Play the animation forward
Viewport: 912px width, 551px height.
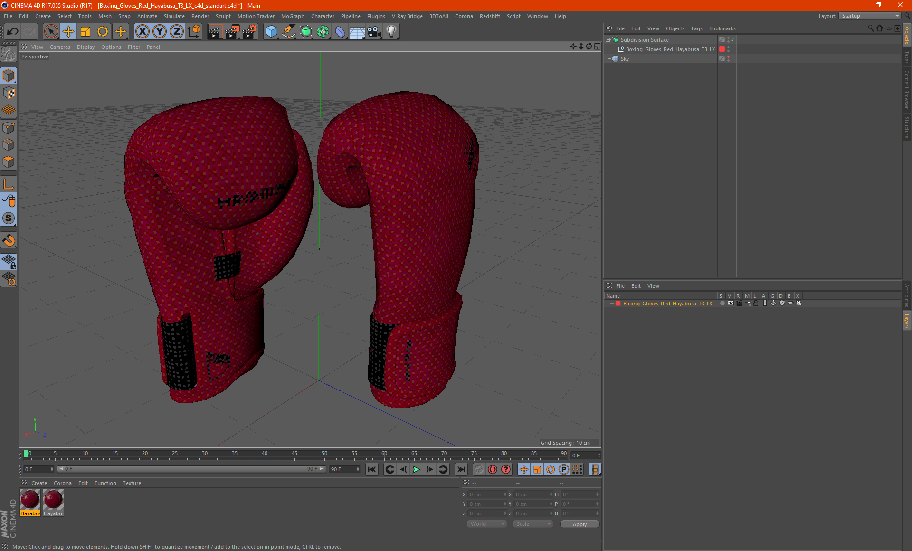416,469
